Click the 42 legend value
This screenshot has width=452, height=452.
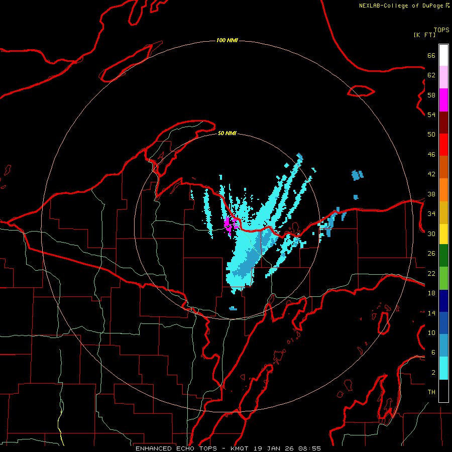click(431, 174)
